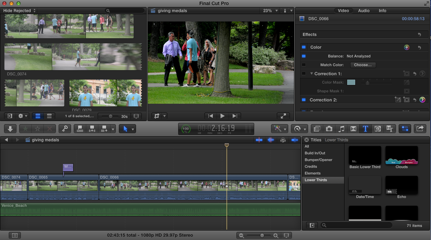The image size is (431, 240).
Task: Open the browser gear action menu
Action: click(x=23, y=116)
